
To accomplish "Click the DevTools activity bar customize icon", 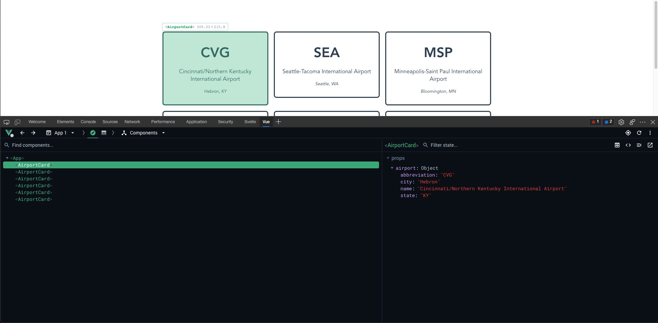I will tap(632, 122).
